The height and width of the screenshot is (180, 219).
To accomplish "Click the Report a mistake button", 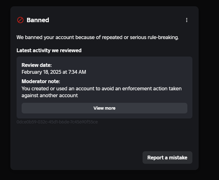I will (167, 157).
